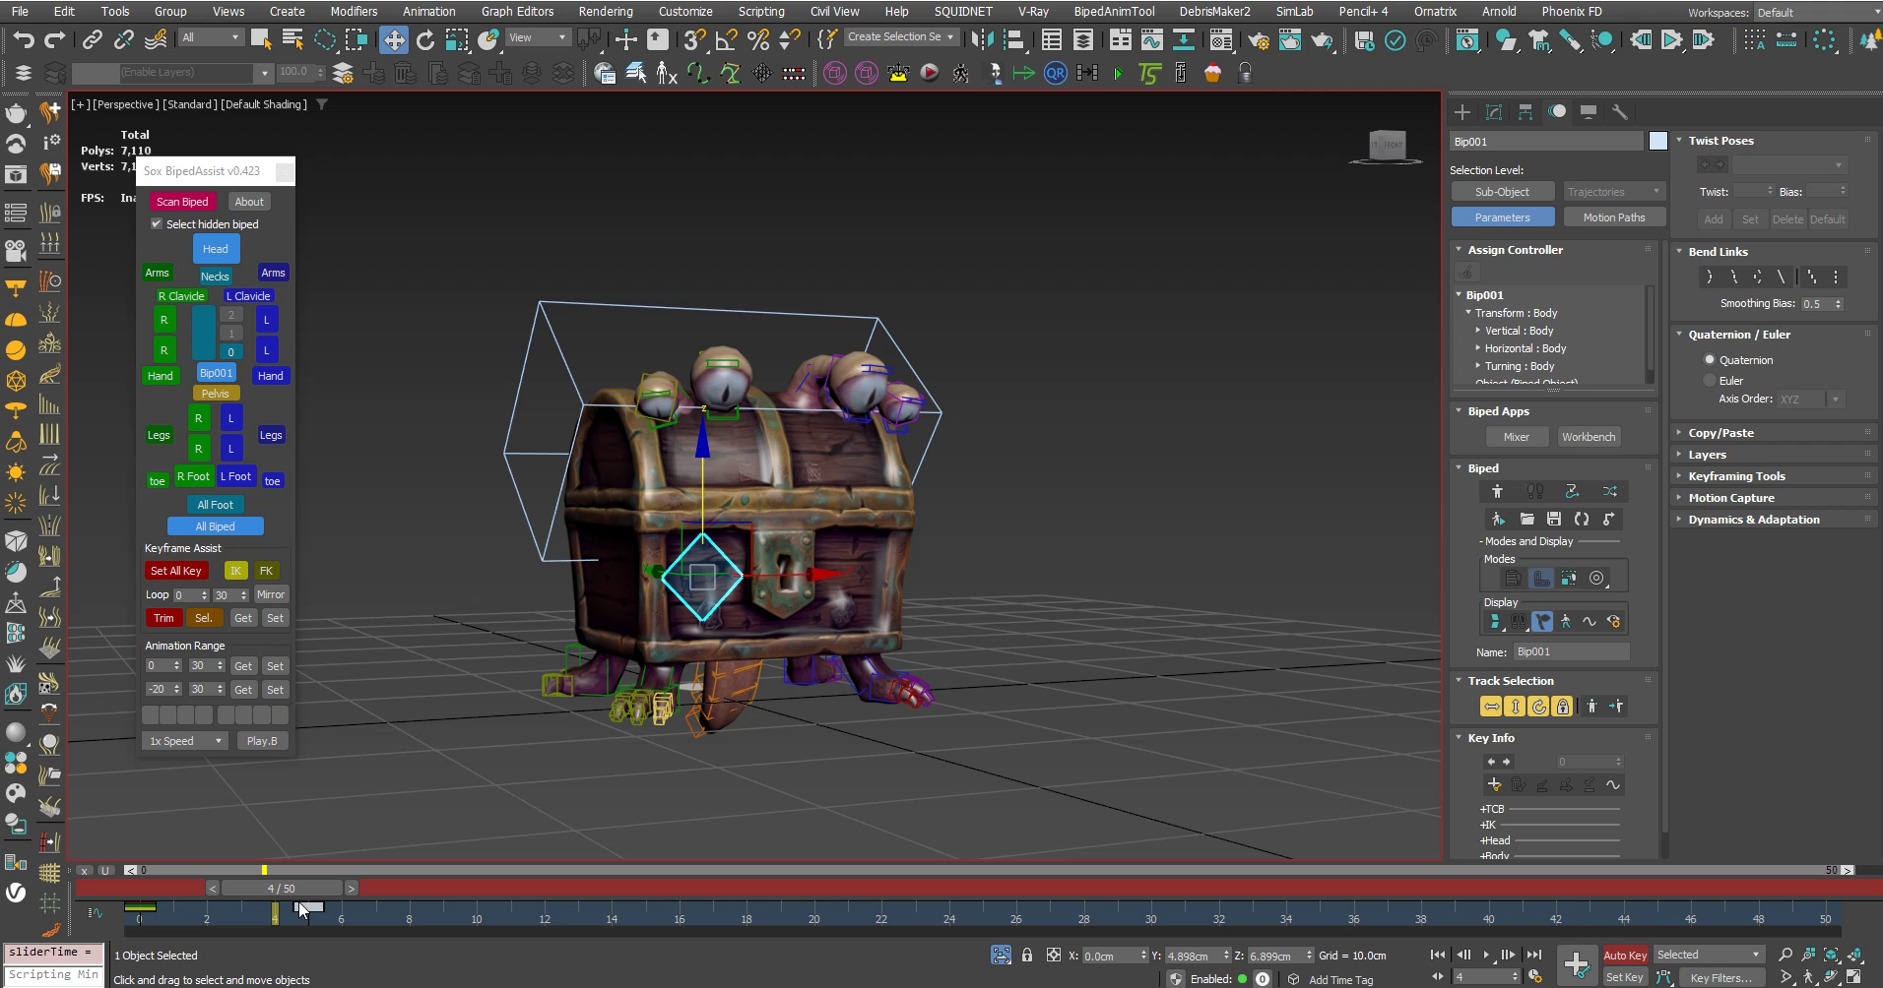
Task: Activate the Select and Link chain tool
Action: 92,39
